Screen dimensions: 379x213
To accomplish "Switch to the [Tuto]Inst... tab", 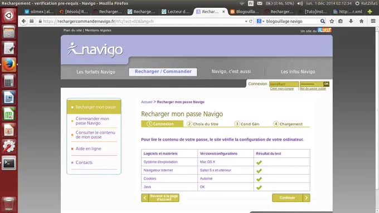I will 313,12.
